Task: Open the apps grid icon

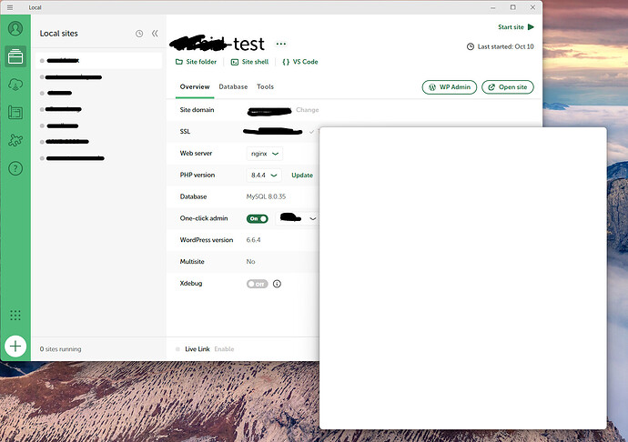Action: point(15,315)
